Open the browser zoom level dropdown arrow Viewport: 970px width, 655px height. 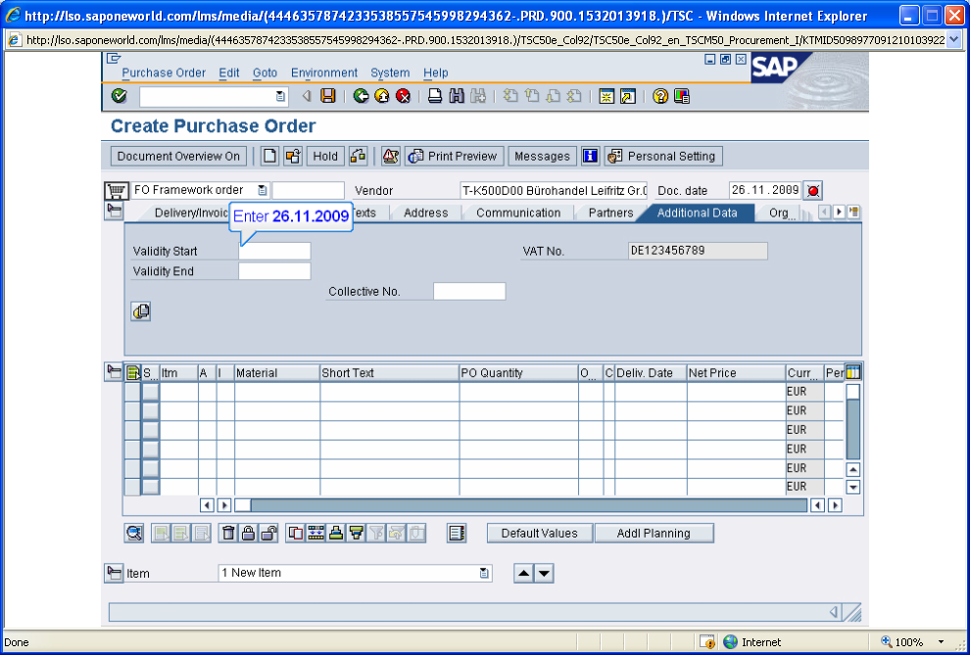pyautogui.click(x=942, y=642)
